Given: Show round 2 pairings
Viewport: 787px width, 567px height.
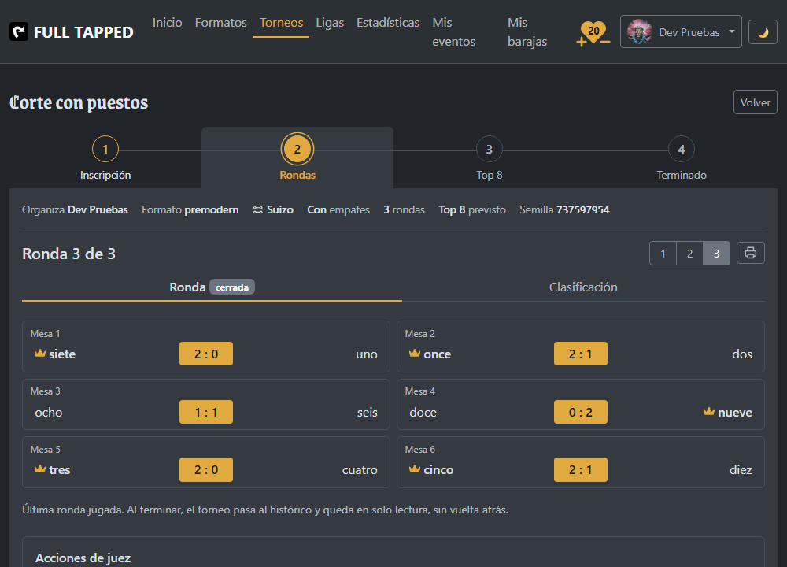Looking at the screenshot, I should [689, 253].
